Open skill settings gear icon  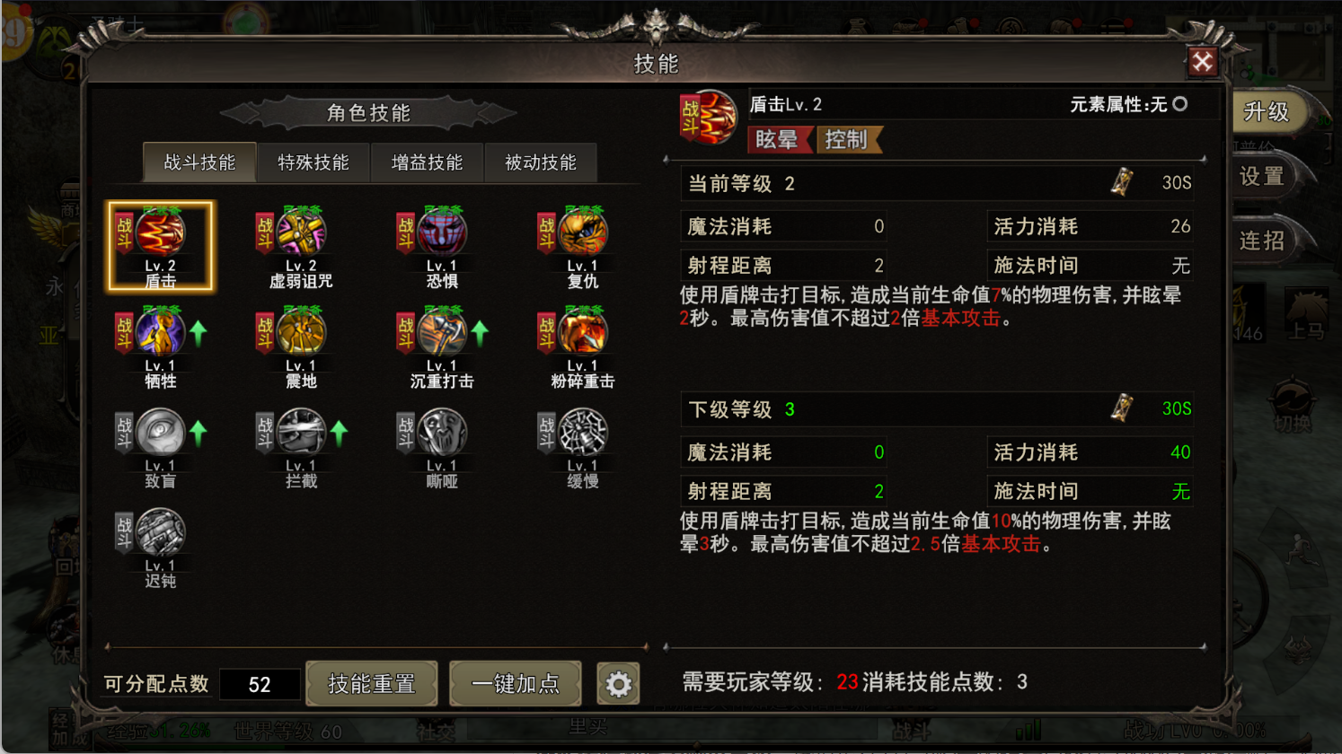(618, 685)
